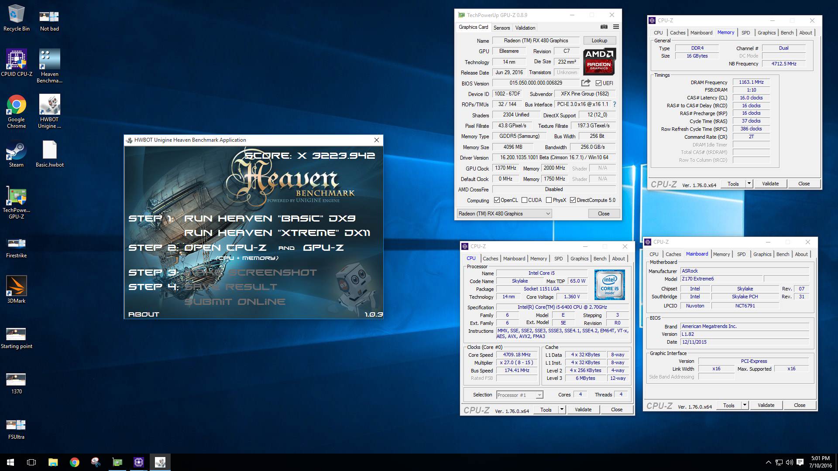Expand Tools dropdown arrow in CPU-Z Mainboard window

(745, 405)
